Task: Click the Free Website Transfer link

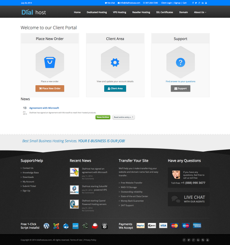Action: (x=131, y=183)
